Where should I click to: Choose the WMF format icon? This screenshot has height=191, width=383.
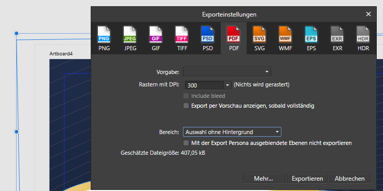[285, 35]
